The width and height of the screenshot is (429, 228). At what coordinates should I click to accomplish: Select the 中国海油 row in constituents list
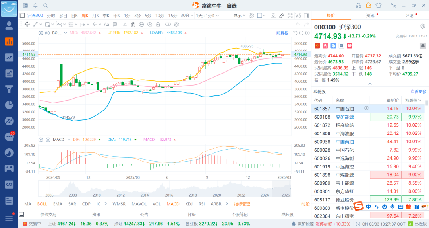tap(344, 142)
